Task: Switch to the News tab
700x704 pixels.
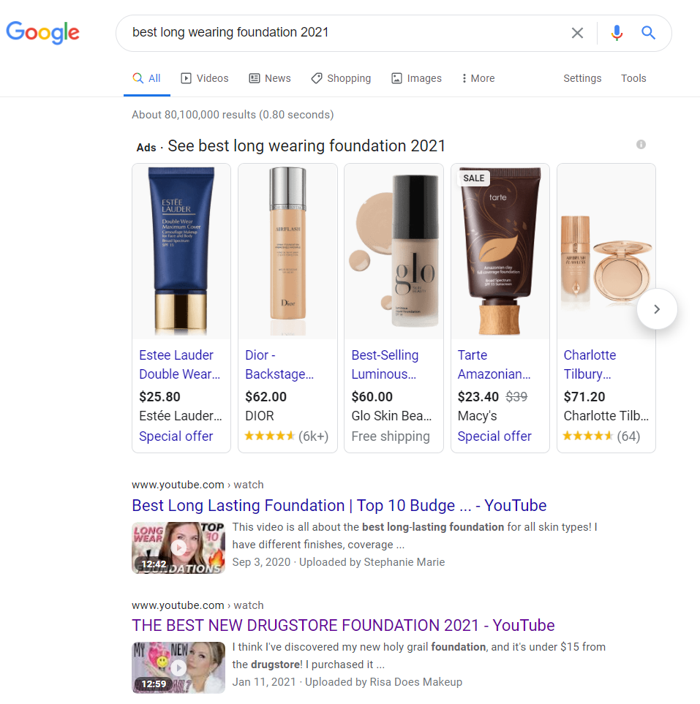Action: [270, 78]
